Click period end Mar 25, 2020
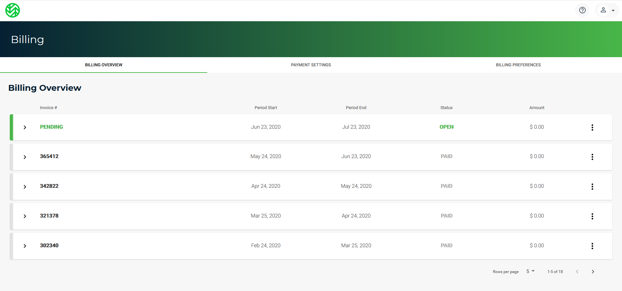Image resolution: width=622 pixels, height=291 pixels. tap(356, 246)
